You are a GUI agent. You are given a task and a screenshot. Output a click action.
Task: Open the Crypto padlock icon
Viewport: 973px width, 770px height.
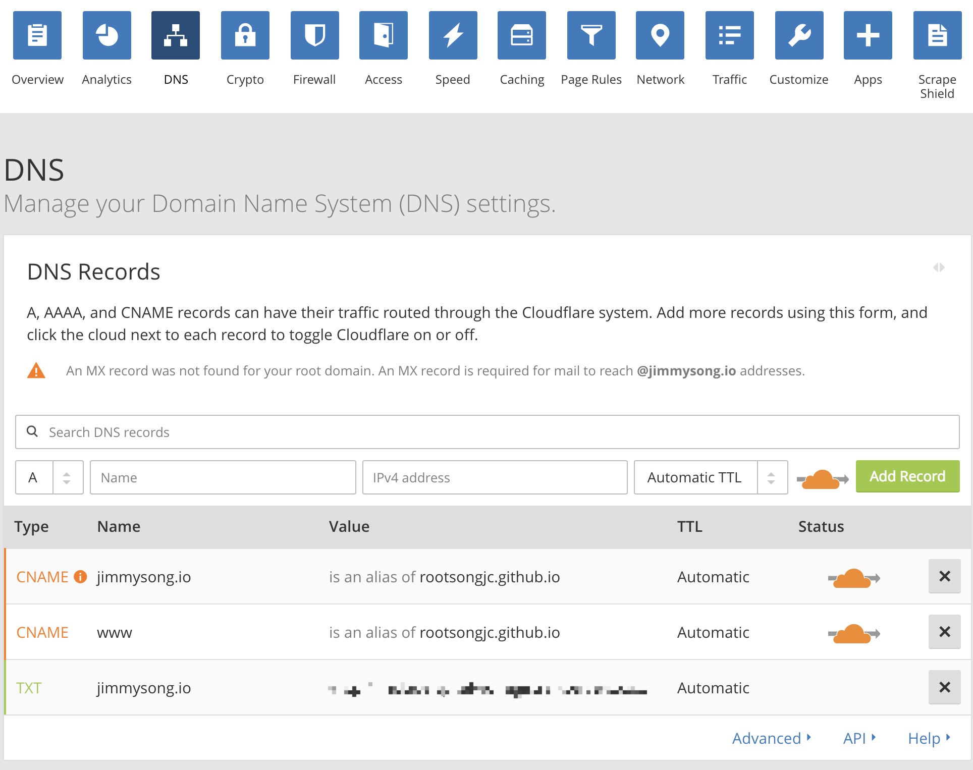point(245,35)
